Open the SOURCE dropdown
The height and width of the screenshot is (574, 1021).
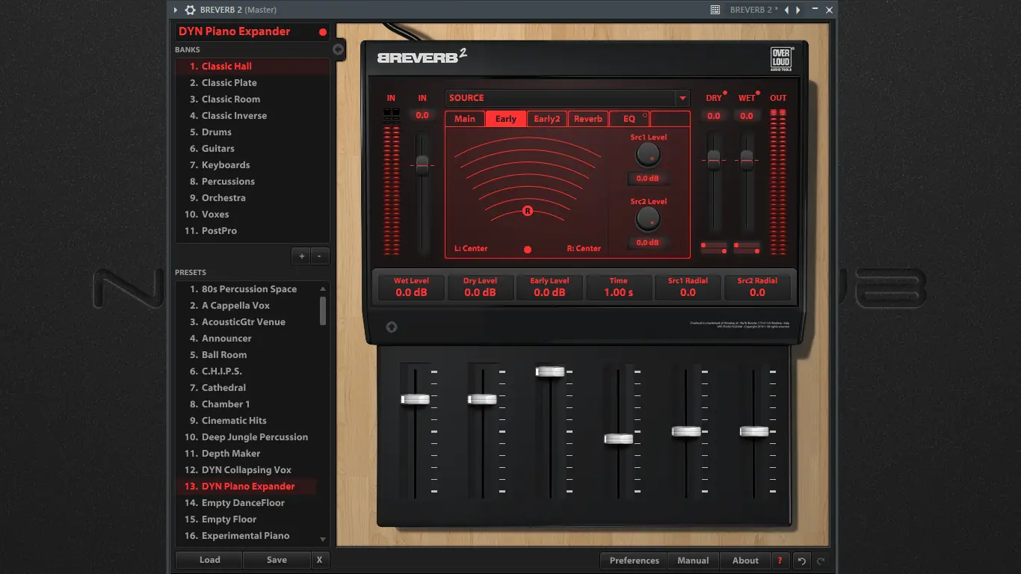pos(567,98)
